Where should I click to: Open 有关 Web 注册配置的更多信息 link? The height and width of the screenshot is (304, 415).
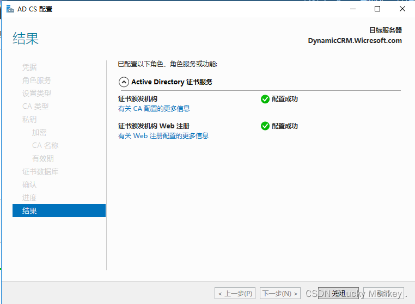[x=163, y=136]
